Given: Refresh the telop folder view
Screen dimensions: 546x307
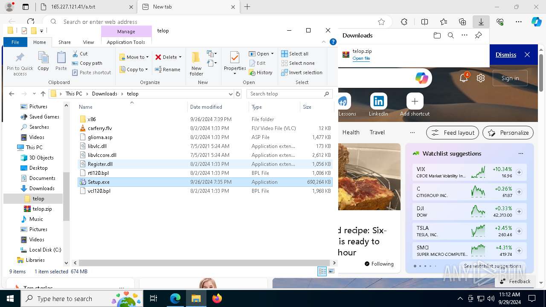Looking at the screenshot, I should coord(238,94).
